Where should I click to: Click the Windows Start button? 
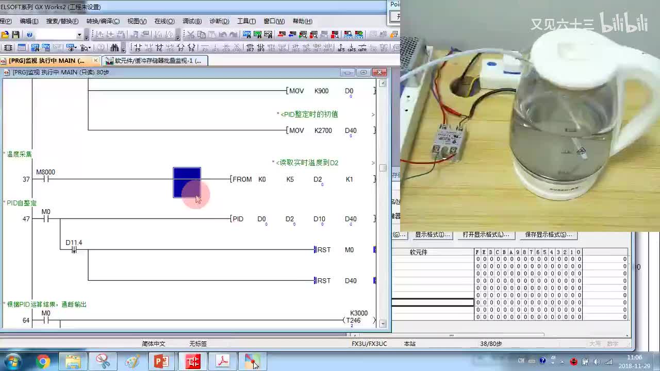(x=12, y=362)
